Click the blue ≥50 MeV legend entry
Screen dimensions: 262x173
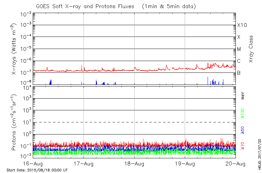[x=243, y=130]
